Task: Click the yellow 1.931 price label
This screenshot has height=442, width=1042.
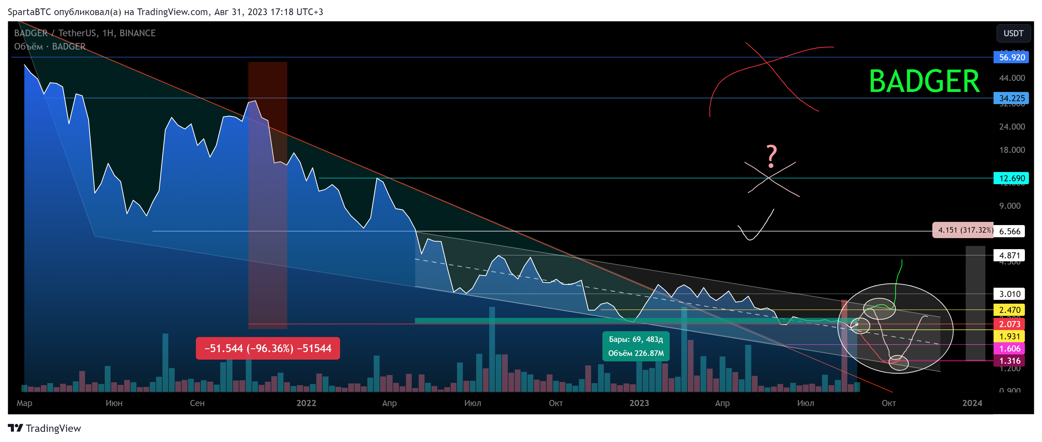Action: (1009, 336)
